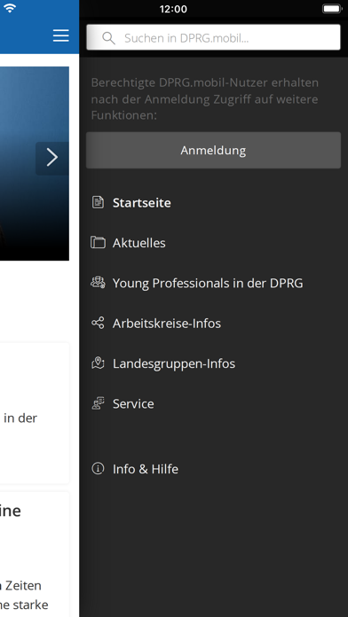Click the Info & Hilfe info circle icon
The height and width of the screenshot is (617, 348).
tap(98, 469)
